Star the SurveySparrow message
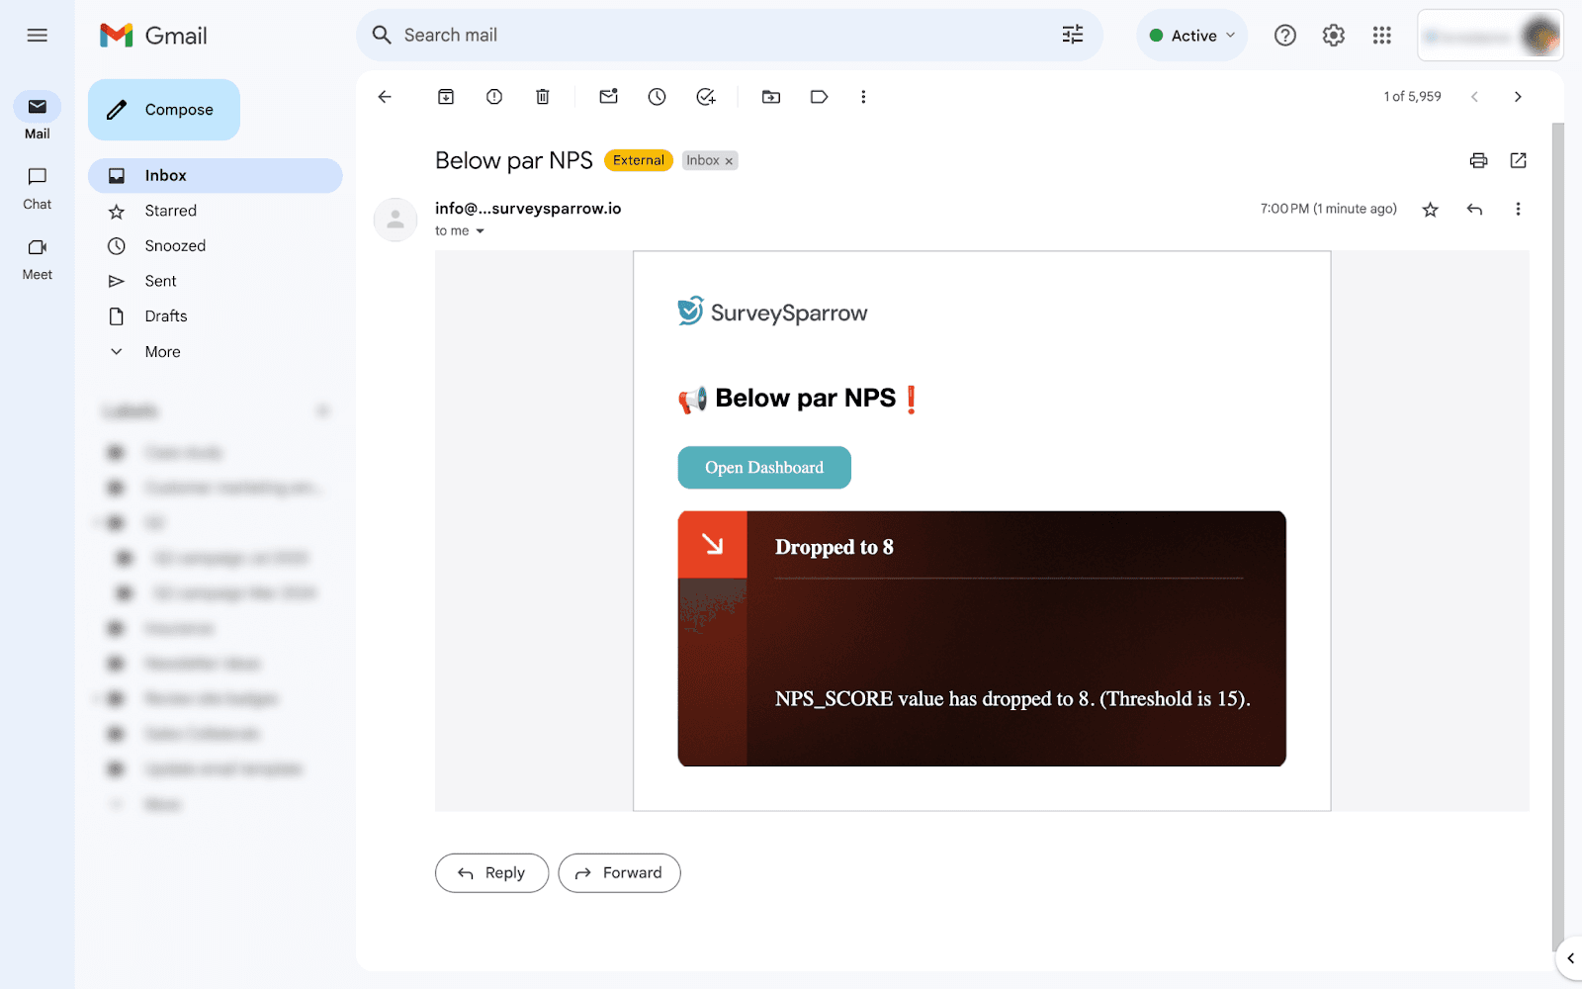 click(x=1430, y=210)
